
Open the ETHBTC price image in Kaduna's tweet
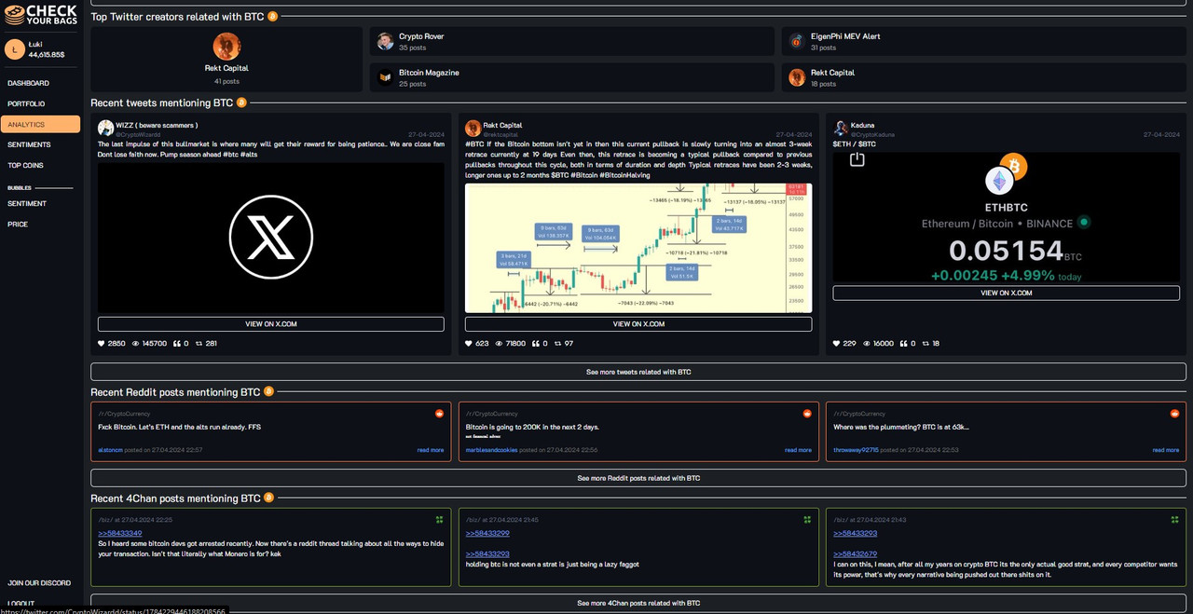(1007, 216)
